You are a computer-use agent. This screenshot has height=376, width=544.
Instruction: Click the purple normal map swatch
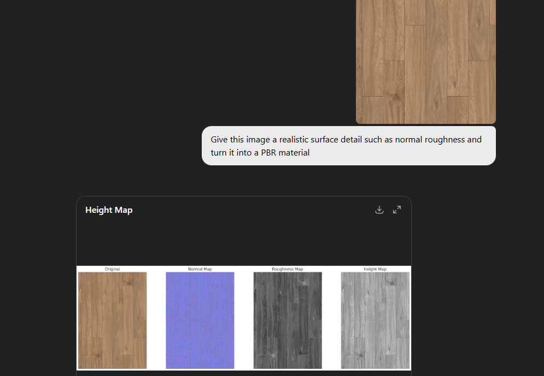pyautogui.click(x=200, y=320)
